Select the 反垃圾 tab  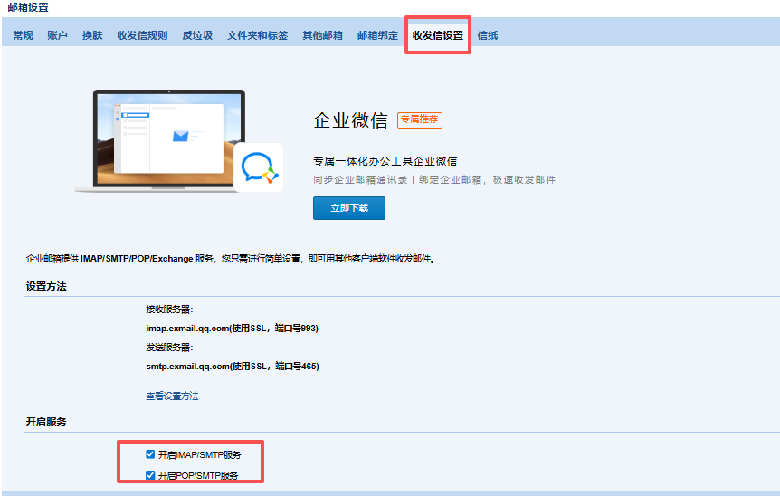pyautogui.click(x=197, y=35)
